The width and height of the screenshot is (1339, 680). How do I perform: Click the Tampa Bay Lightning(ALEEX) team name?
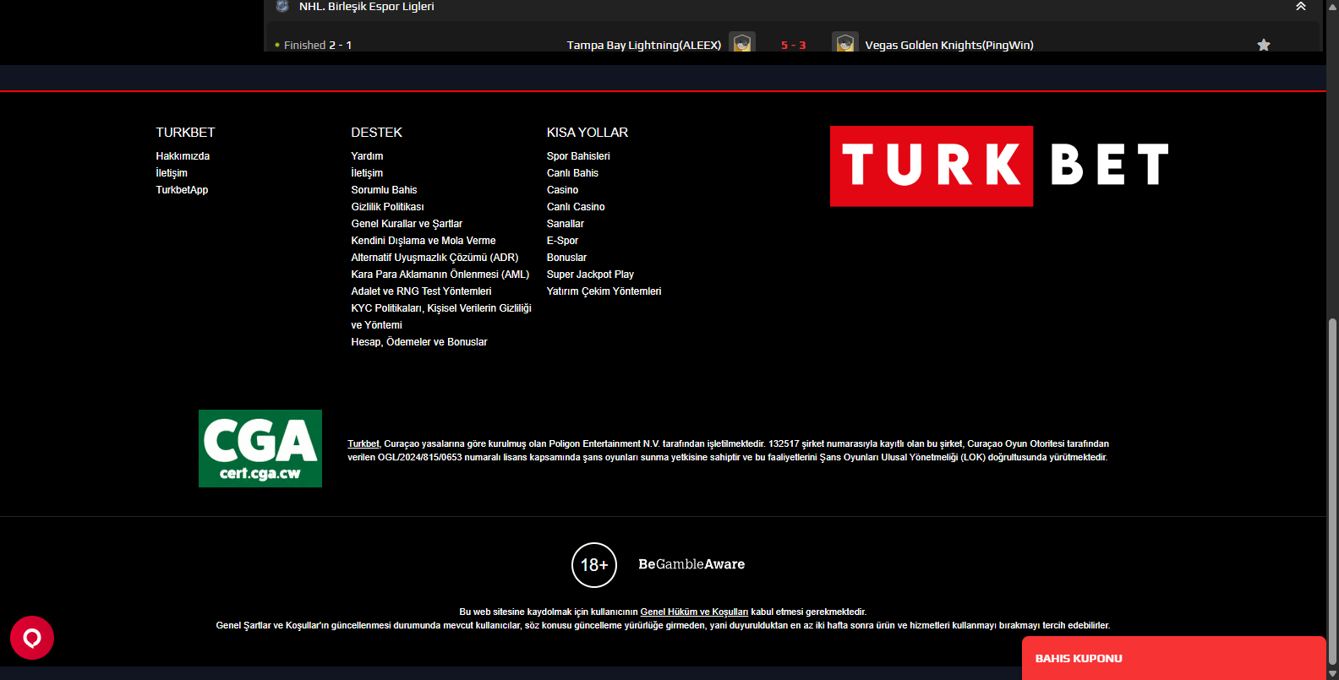[644, 45]
